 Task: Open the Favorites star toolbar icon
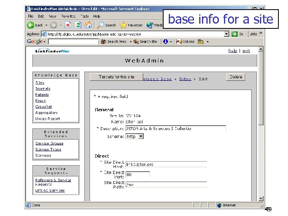click(123, 25)
